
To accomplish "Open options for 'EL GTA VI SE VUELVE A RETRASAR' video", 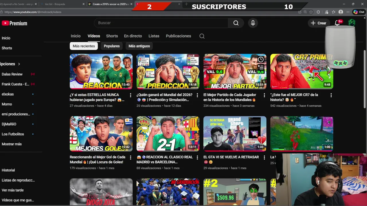I will (x=264, y=157).
